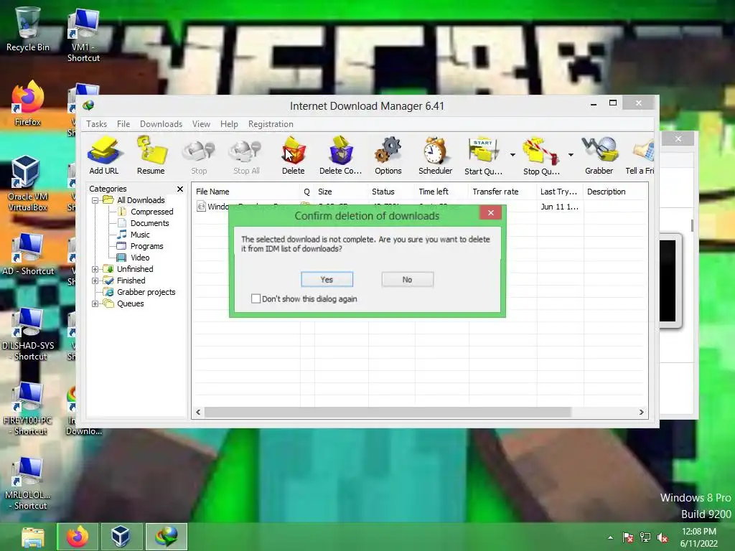The image size is (735, 551).
Task: Sort by the Description column header
Action: (615, 192)
